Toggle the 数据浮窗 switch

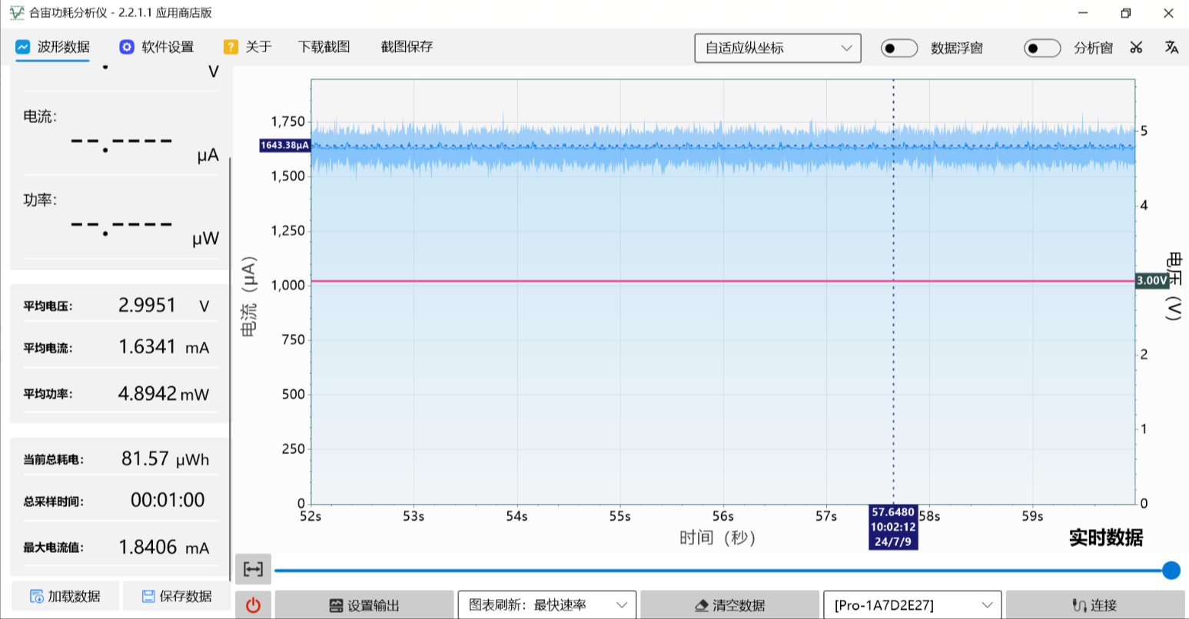pyautogui.click(x=898, y=48)
